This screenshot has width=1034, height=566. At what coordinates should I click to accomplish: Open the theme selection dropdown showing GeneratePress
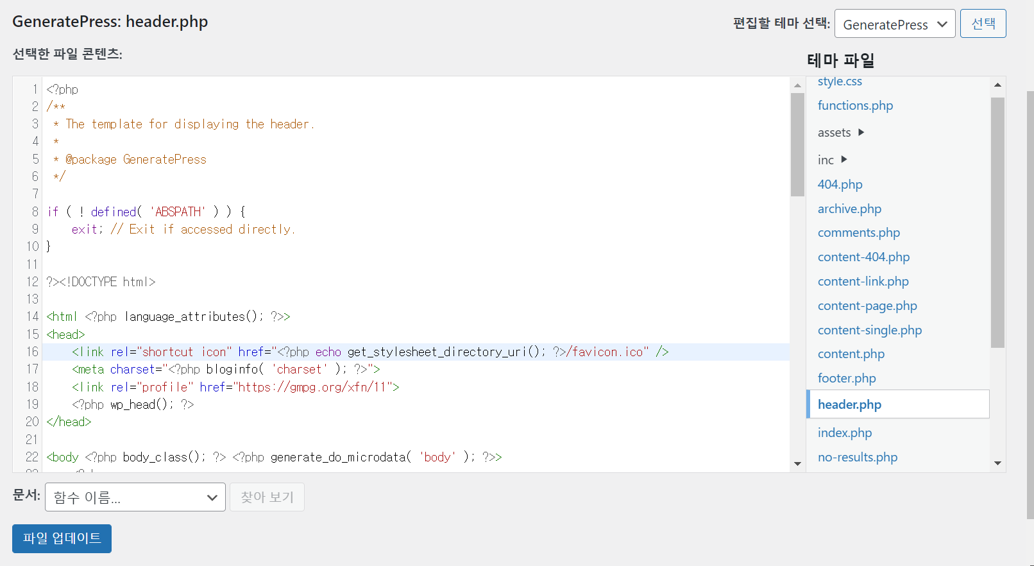point(895,24)
